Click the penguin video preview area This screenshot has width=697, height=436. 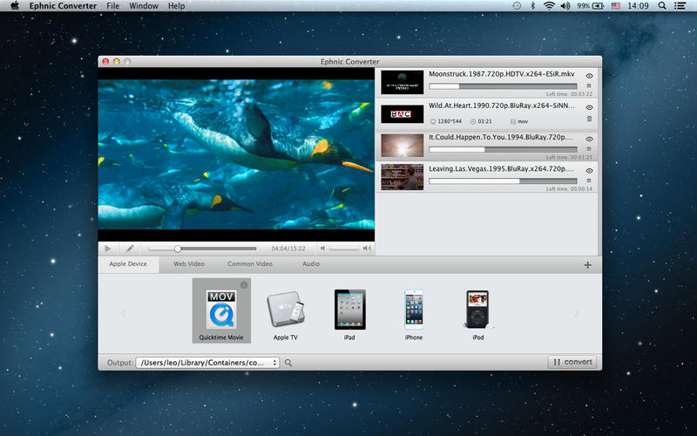point(236,154)
